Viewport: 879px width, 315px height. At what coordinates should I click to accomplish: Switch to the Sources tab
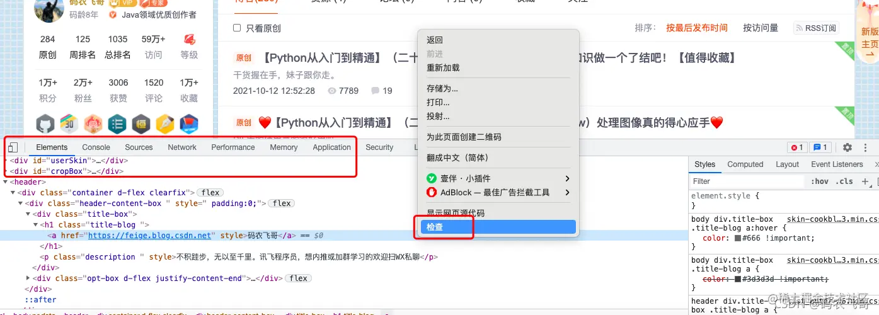click(x=139, y=147)
